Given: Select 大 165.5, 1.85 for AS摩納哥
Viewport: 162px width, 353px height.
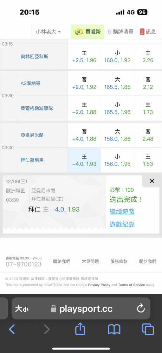Looking at the screenshot, I should [117, 83].
